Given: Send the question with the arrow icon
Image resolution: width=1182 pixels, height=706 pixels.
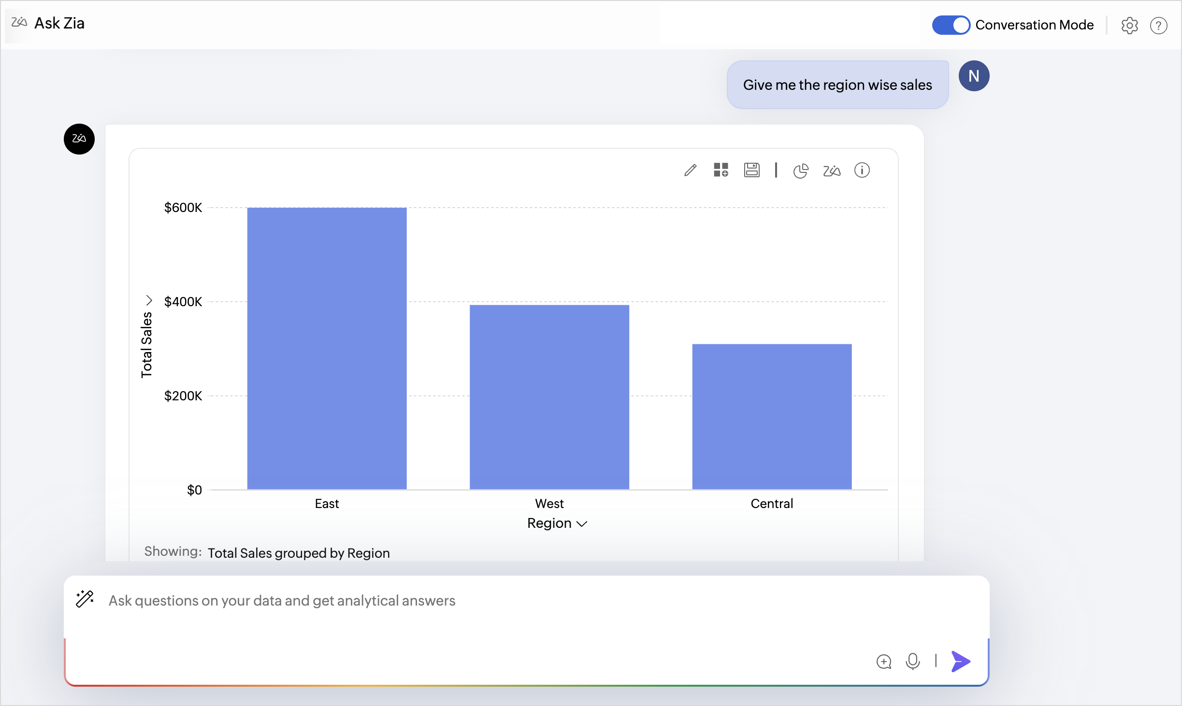Looking at the screenshot, I should pyautogui.click(x=960, y=661).
